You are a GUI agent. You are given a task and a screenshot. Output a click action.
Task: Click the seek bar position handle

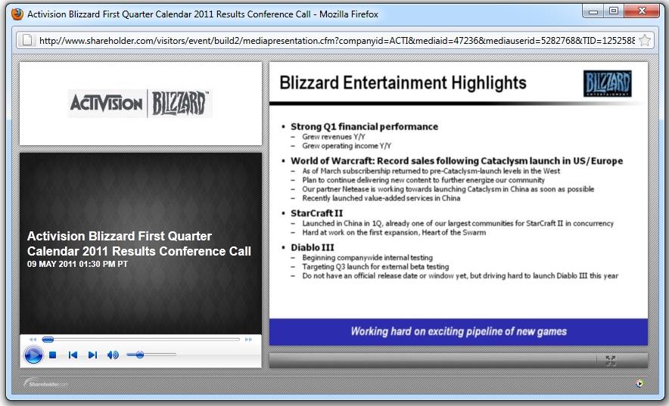[48, 339]
